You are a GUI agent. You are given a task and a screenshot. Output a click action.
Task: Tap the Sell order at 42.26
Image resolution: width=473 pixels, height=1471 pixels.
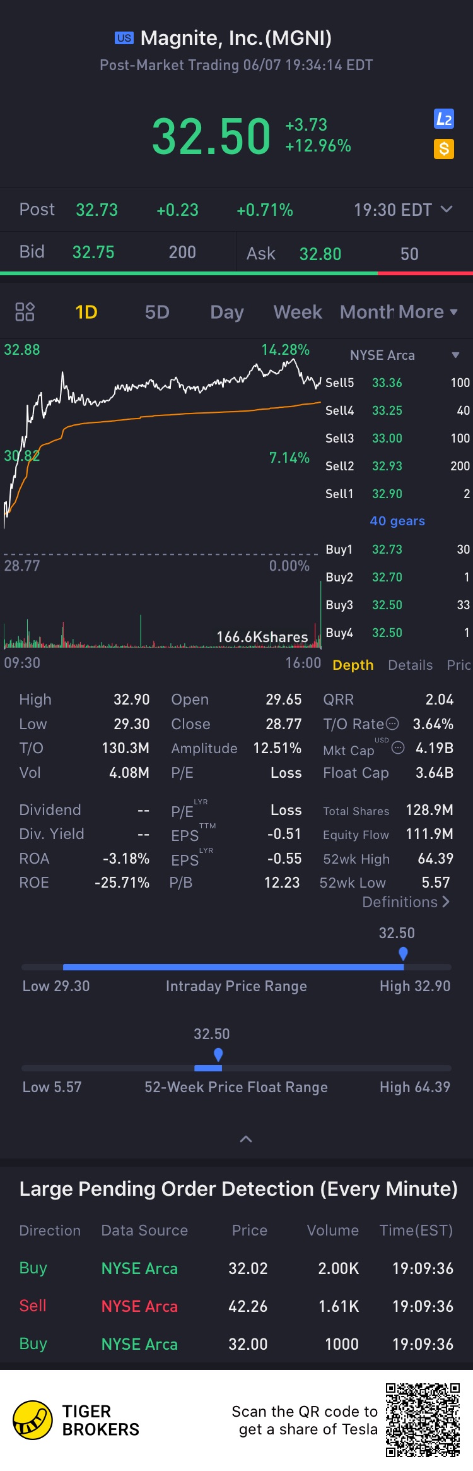pos(237,1306)
